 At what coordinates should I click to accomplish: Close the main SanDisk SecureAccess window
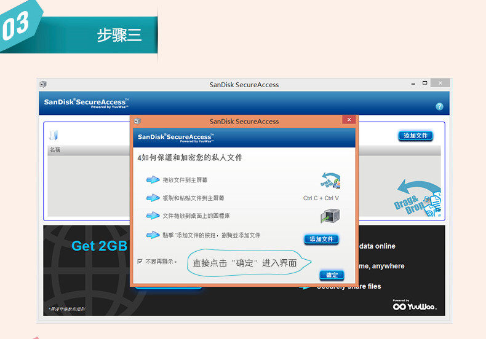(x=440, y=83)
